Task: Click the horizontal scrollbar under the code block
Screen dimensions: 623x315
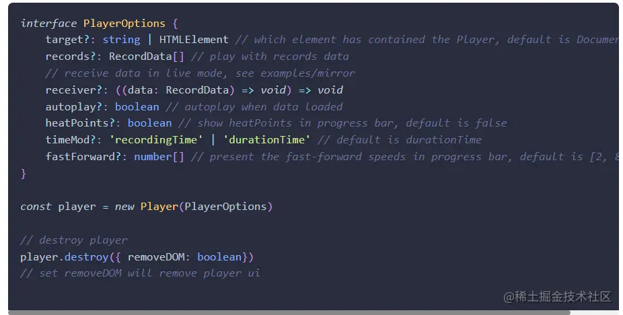Action: [289, 312]
